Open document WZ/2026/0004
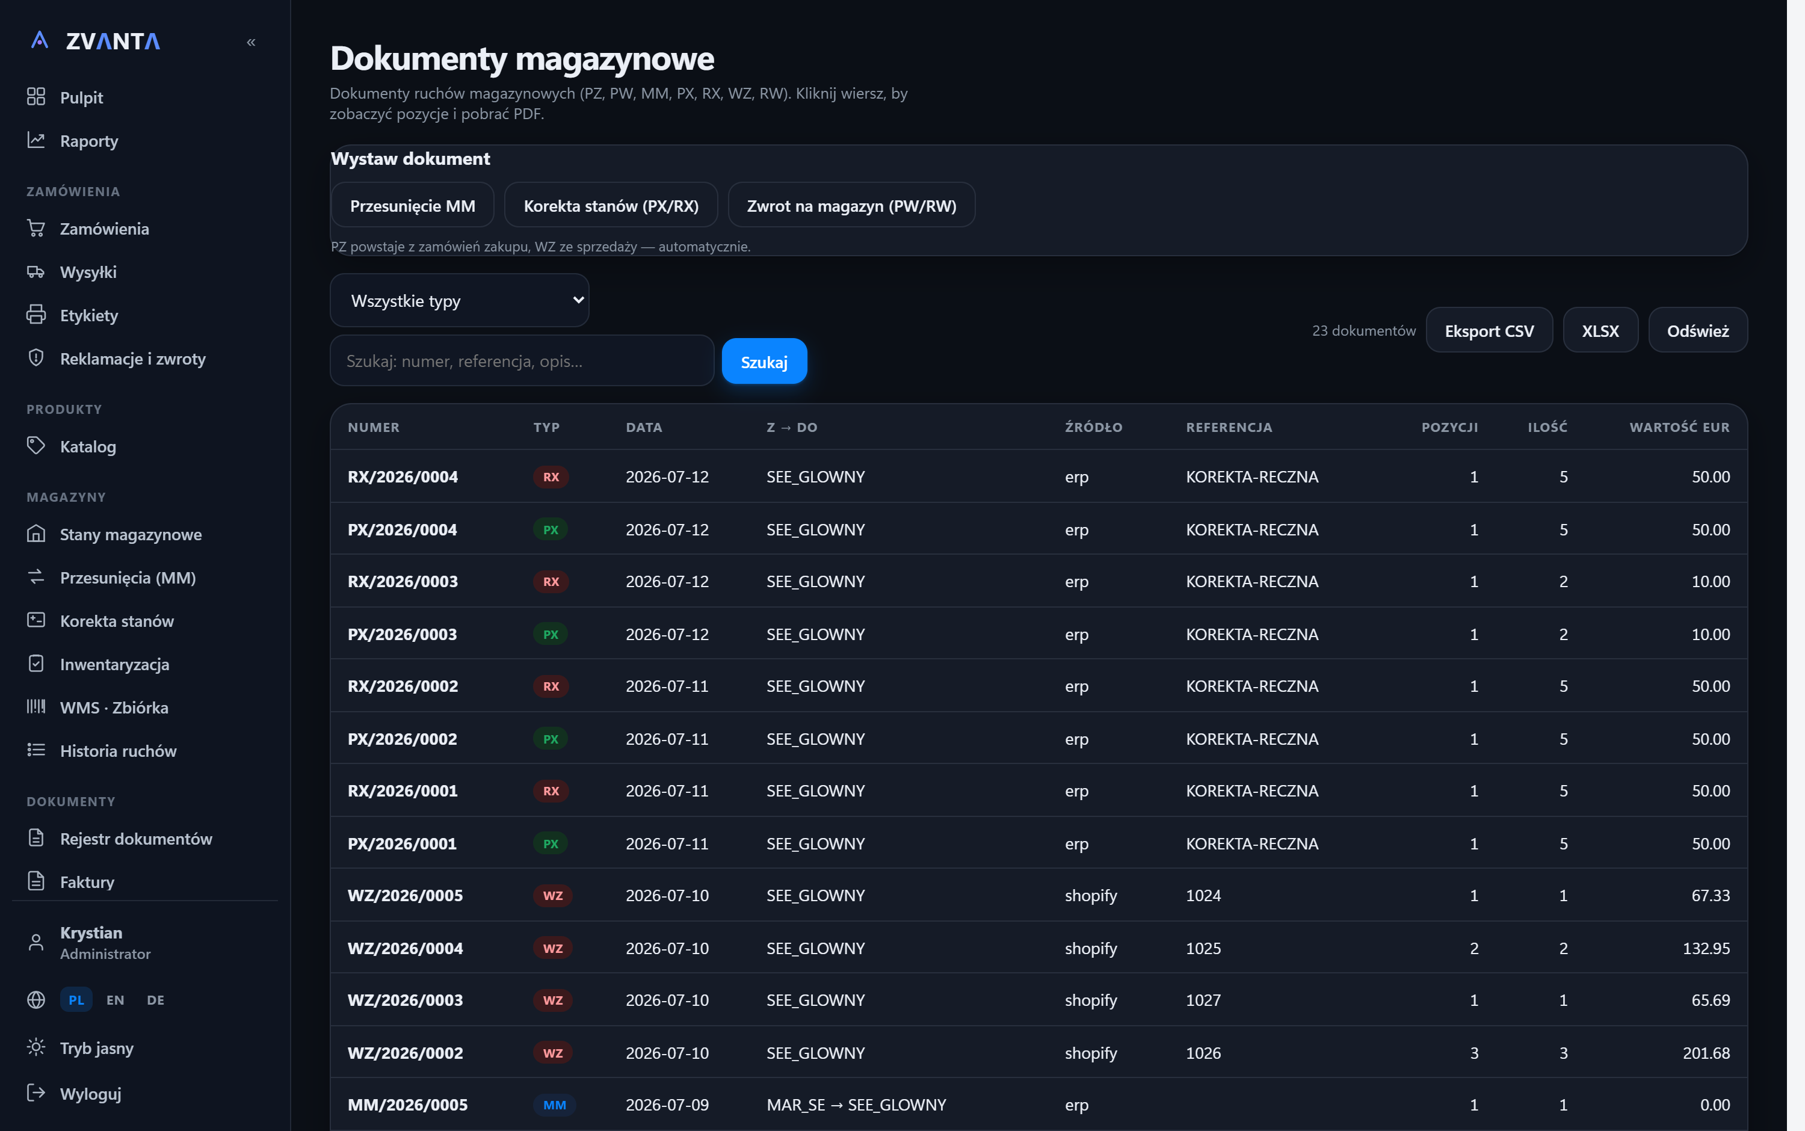 point(1038,948)
